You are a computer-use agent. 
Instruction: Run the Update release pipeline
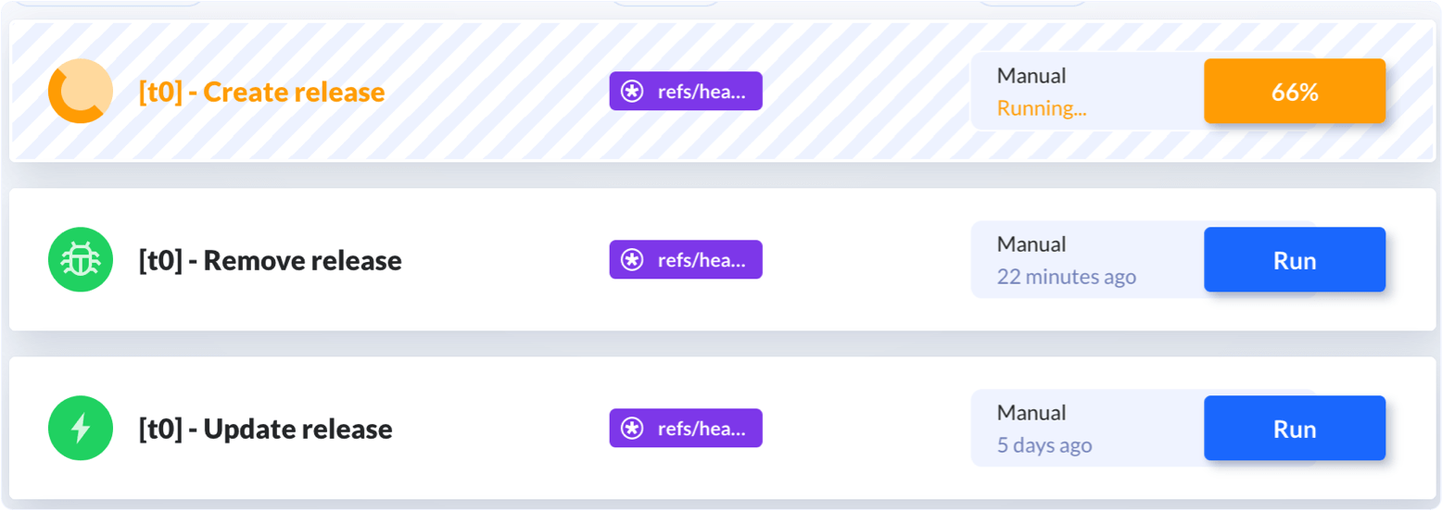tap(1295, 429)
